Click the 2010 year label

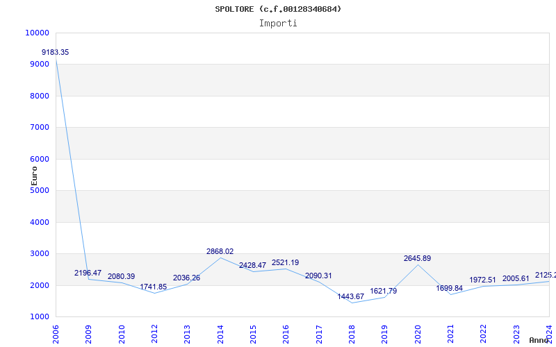coord(122,335)
